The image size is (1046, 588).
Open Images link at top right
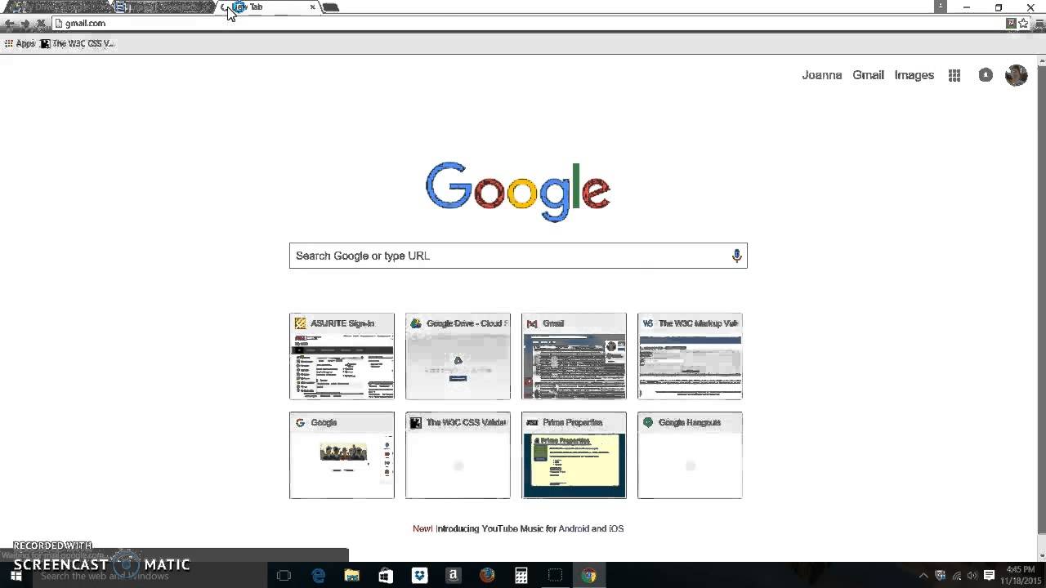(x=914, y=75)
